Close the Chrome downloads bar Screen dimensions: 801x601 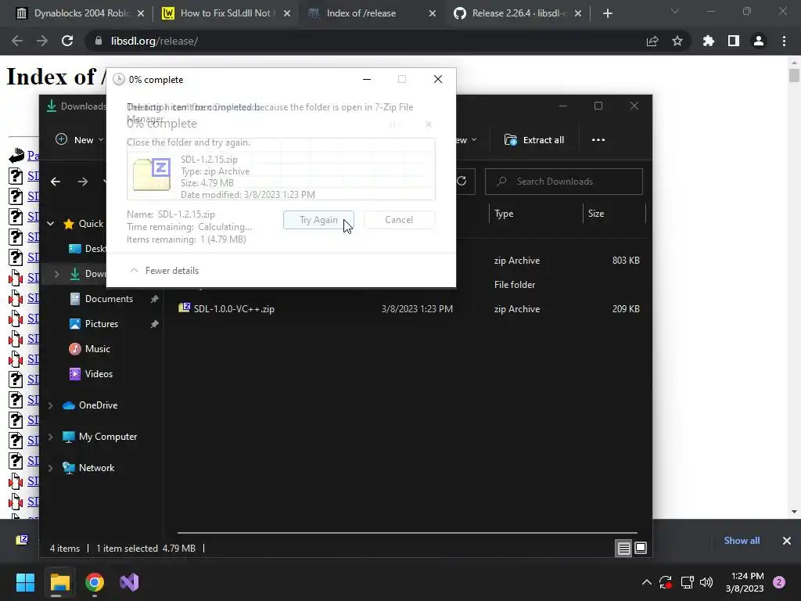787,541
